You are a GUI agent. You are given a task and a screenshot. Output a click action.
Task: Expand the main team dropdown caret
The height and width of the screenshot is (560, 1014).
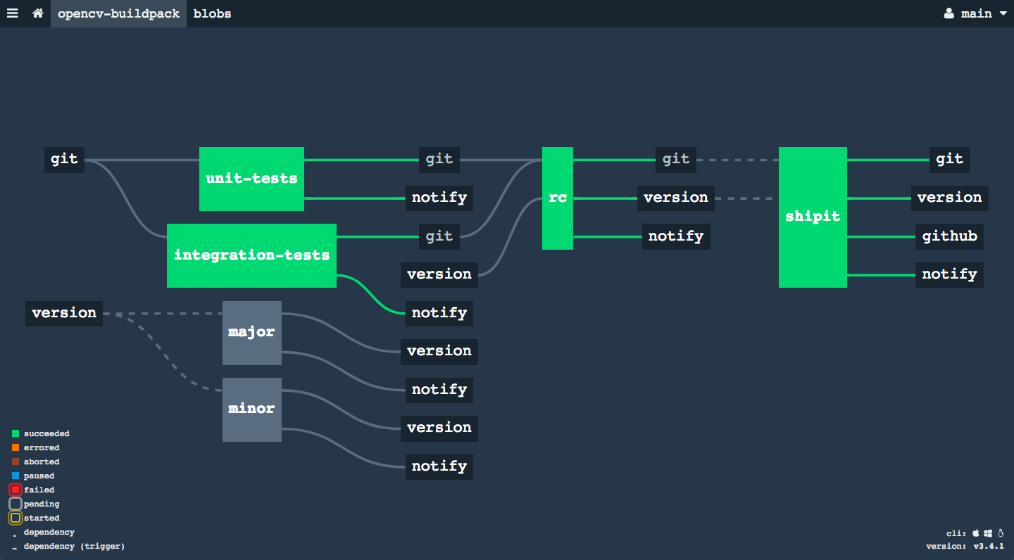point(1003,13)
